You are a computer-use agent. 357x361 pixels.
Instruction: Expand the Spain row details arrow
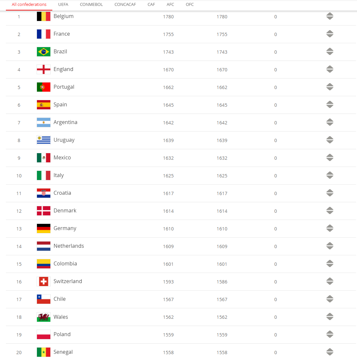tap(330, 104)
